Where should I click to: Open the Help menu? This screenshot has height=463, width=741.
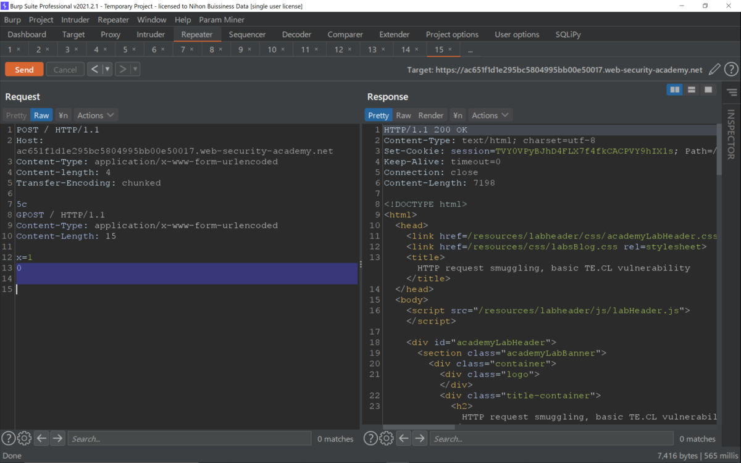coord(183,20)
